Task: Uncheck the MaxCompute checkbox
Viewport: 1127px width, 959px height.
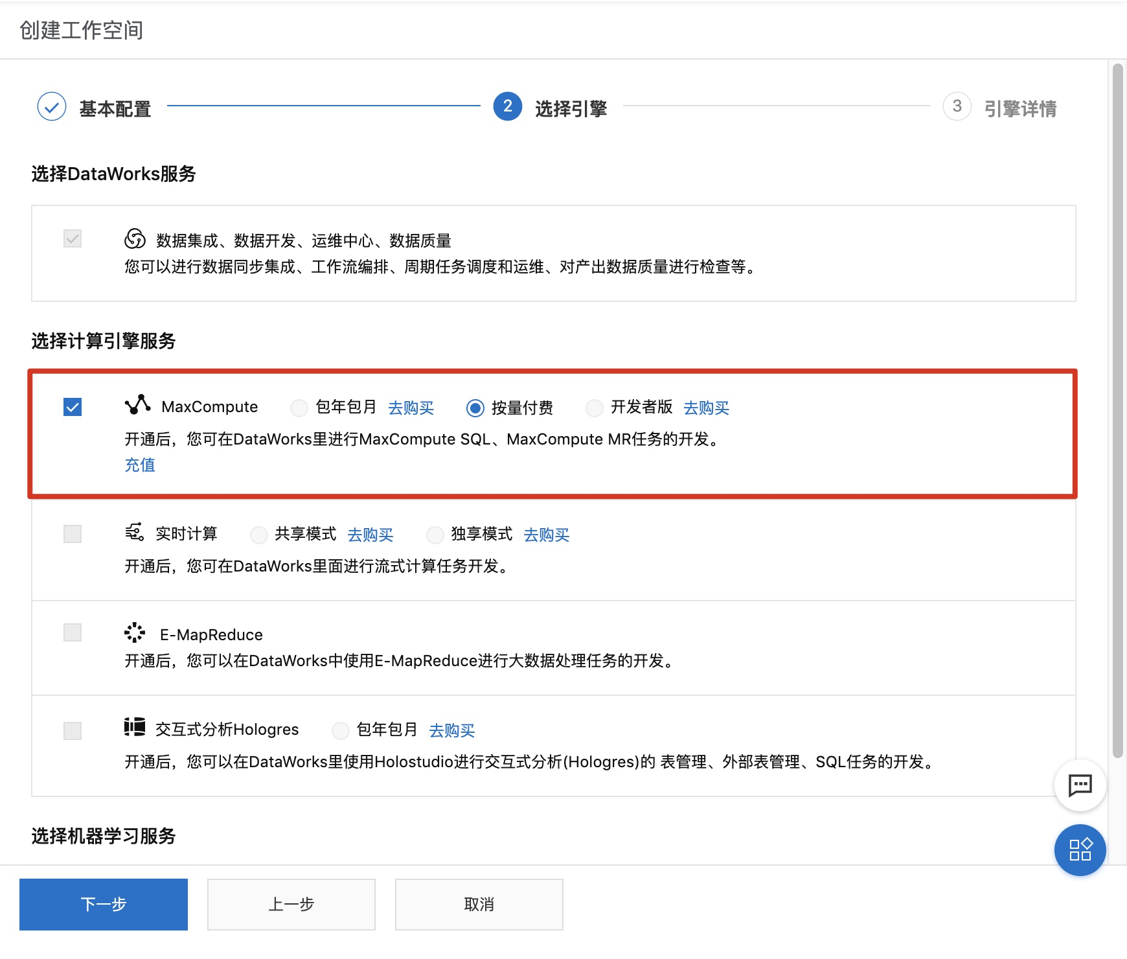Action: coord(73,407)
